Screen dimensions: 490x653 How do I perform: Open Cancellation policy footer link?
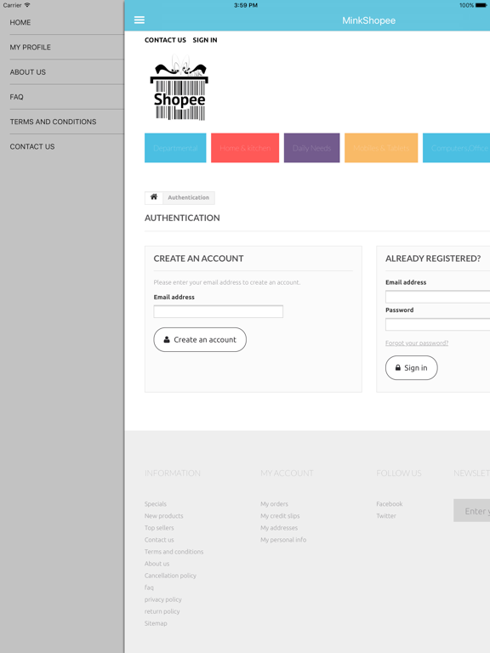coord(170,576)
